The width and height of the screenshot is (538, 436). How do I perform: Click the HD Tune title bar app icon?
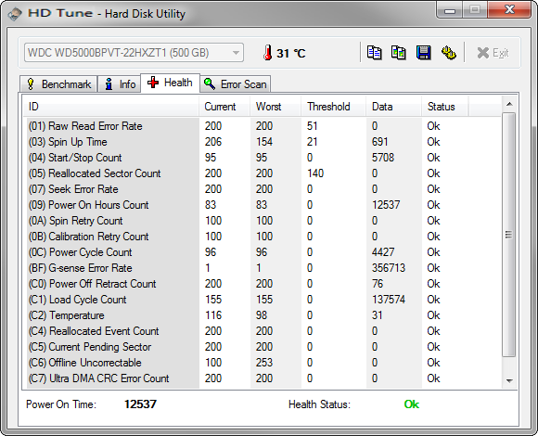[15, 14]
